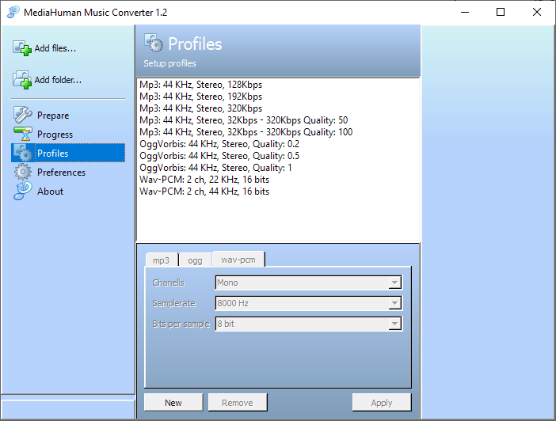Click the Apply button

pos(382,402)
